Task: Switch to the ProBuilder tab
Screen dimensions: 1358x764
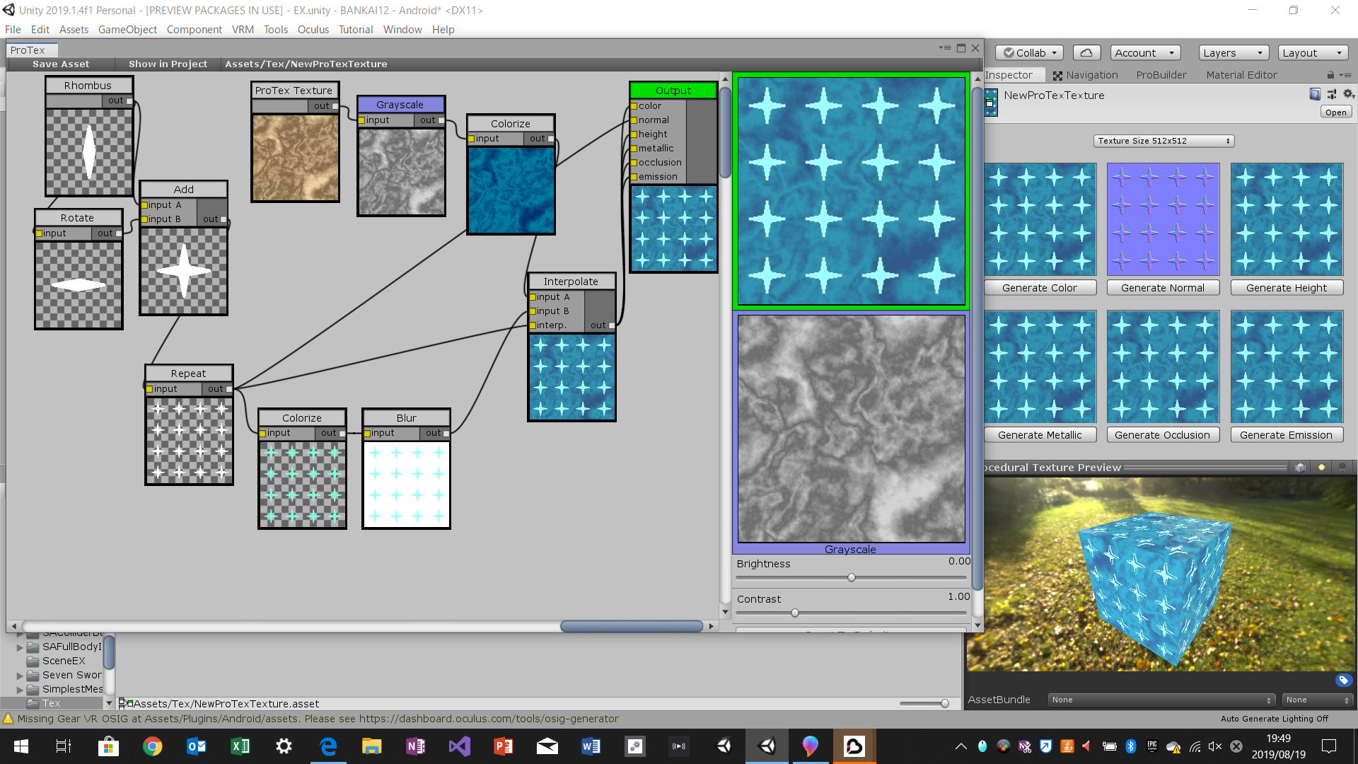Action: tap(1161, 75)
